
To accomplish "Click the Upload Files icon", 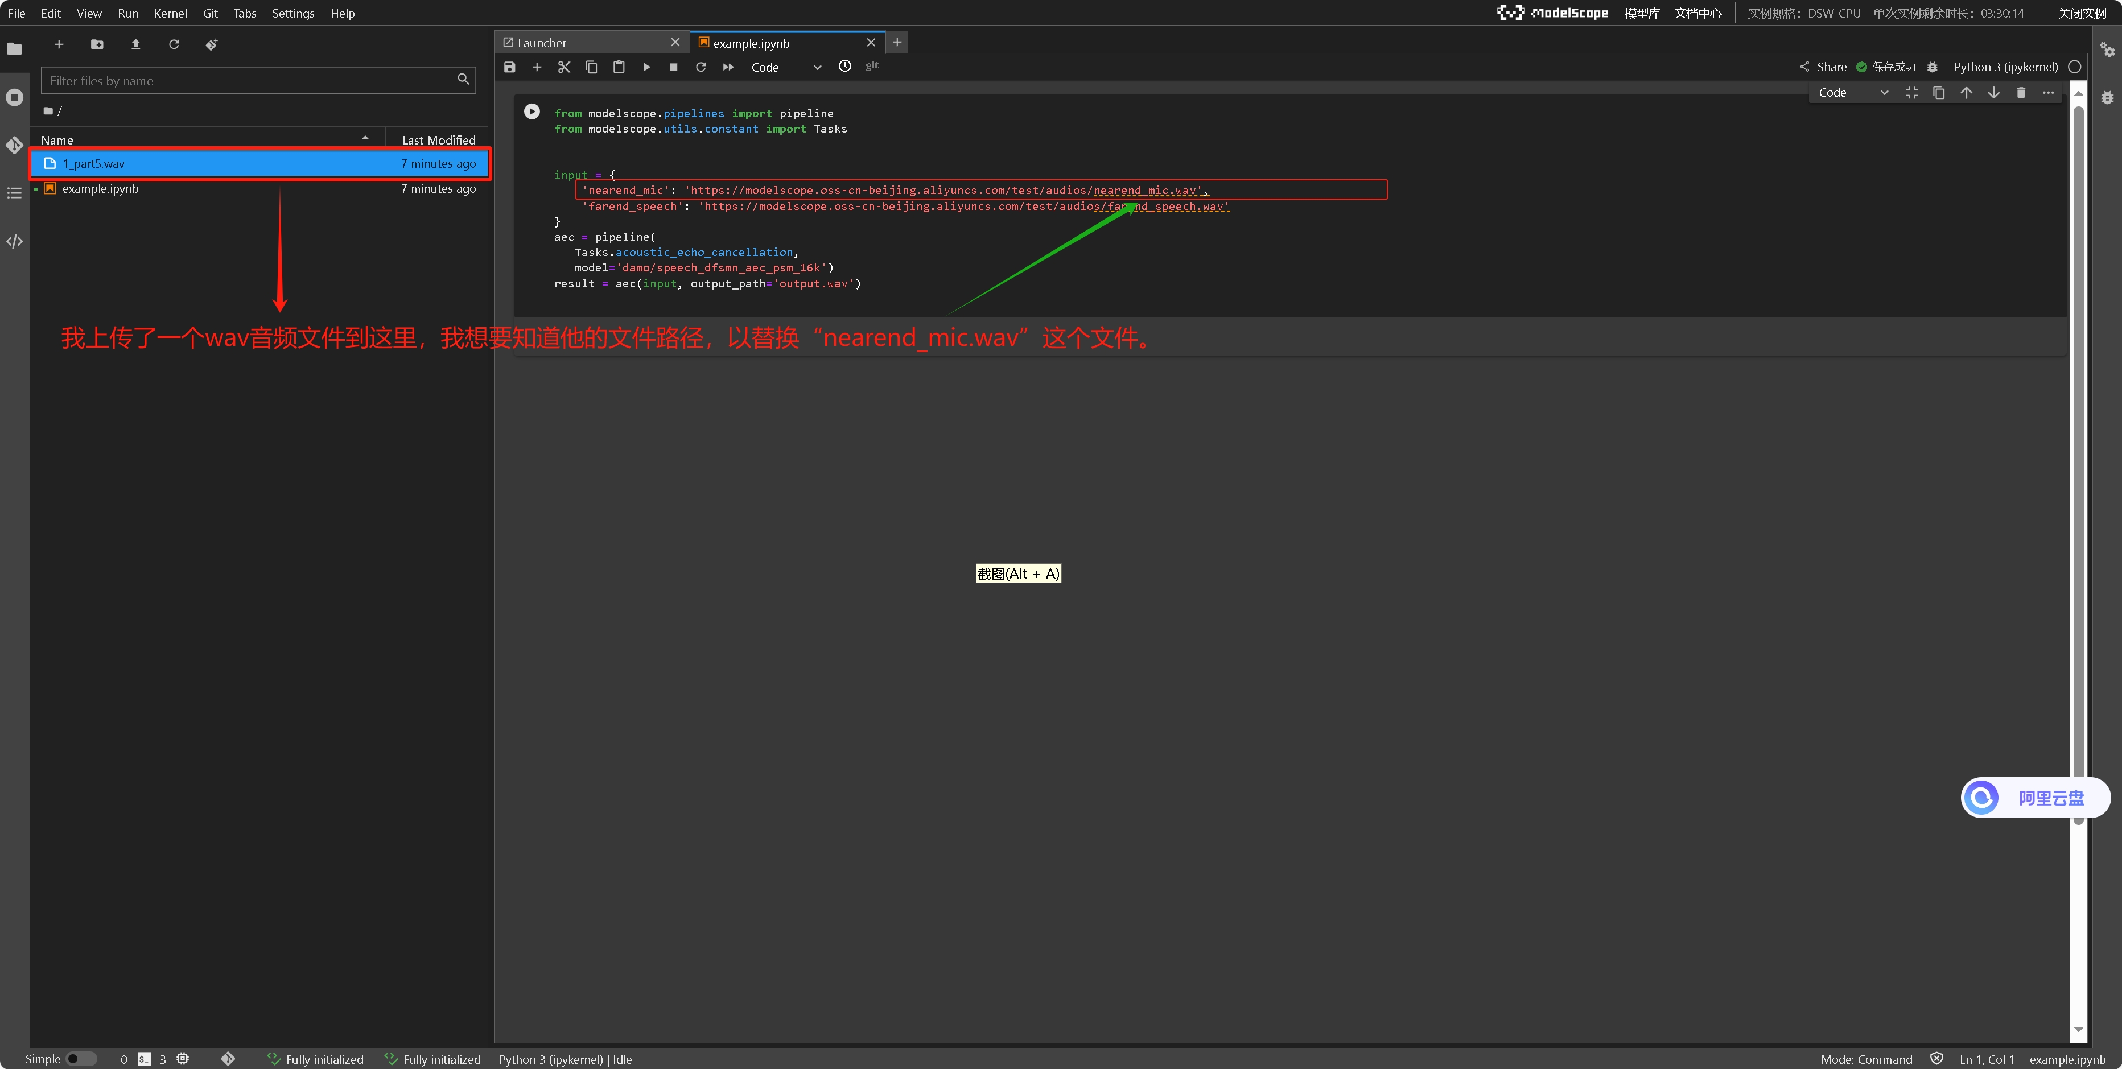I will click(136, 44).
